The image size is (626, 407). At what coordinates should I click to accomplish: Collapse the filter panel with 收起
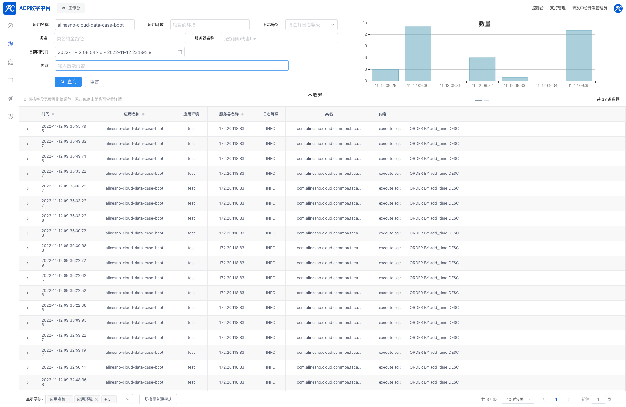315,95
